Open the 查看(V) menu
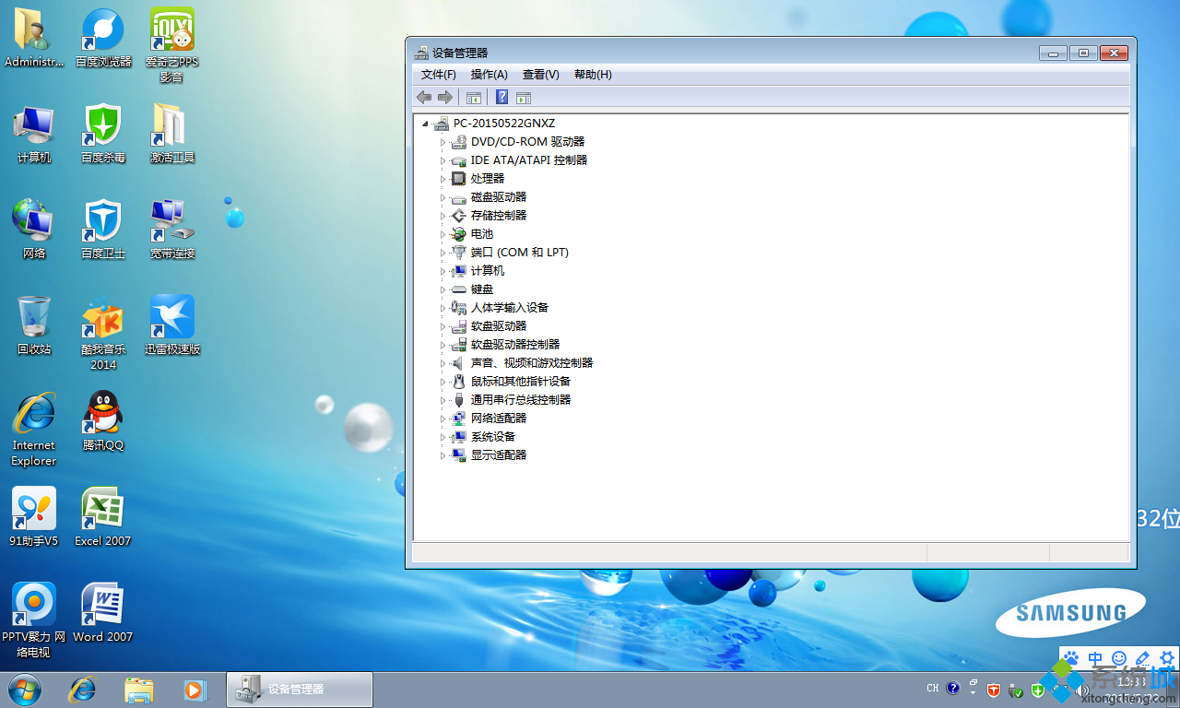This screenshot has width=1180, height=708. (540, 75)
